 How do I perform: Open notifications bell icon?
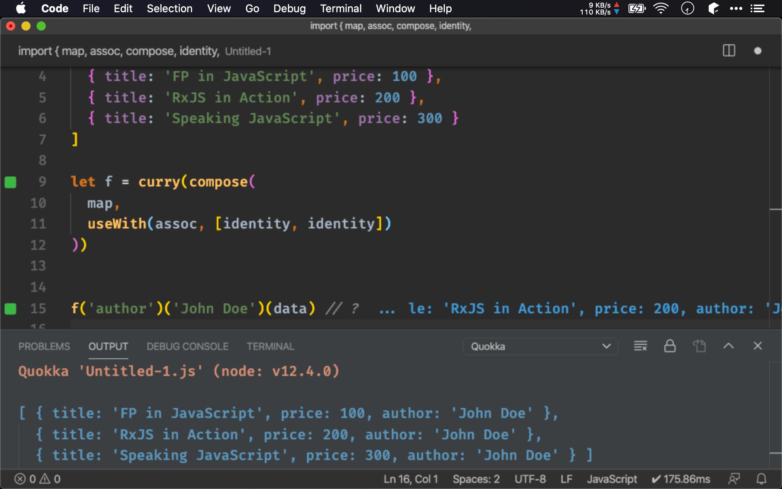pos(761,479)
